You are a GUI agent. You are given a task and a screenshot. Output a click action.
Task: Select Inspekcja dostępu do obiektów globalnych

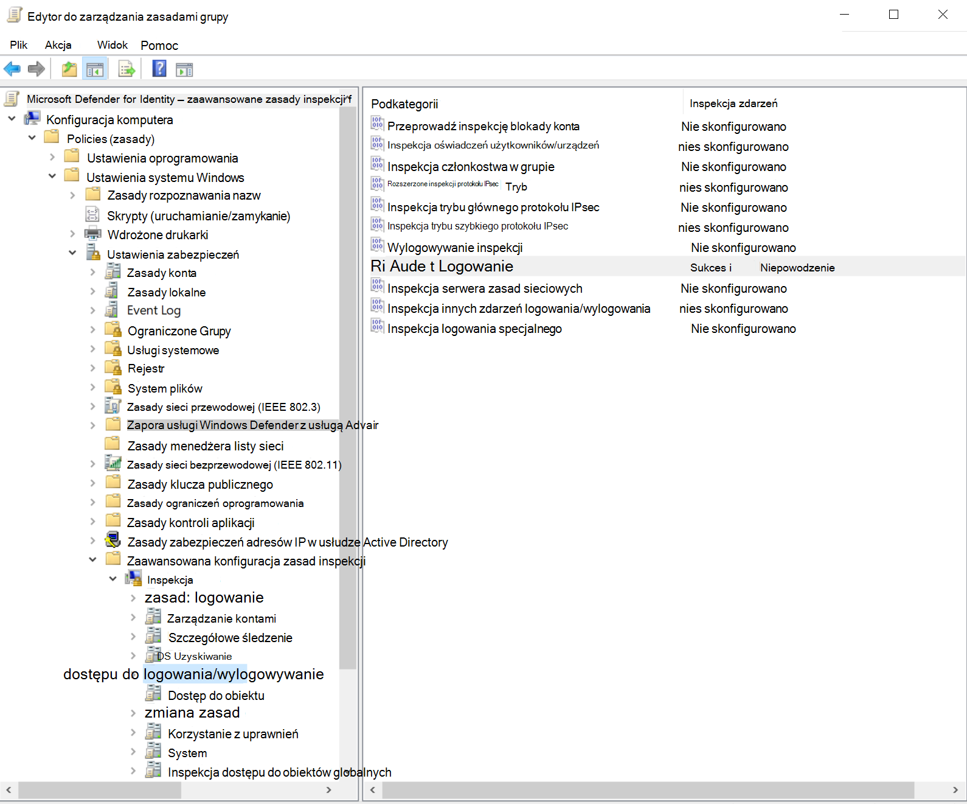click(x=280, y=772)
